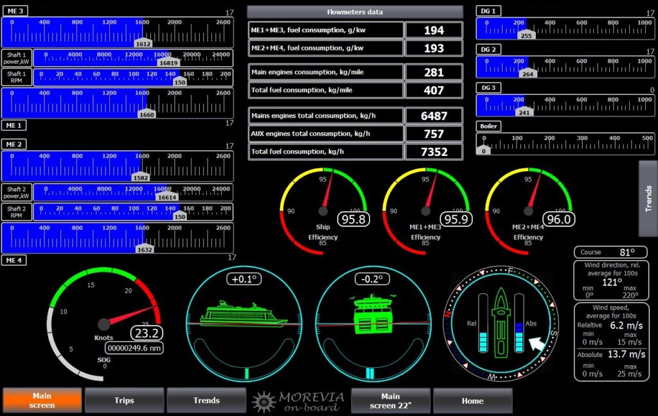
Task: Click the Boiler scale bar
Action: (565, 144)
